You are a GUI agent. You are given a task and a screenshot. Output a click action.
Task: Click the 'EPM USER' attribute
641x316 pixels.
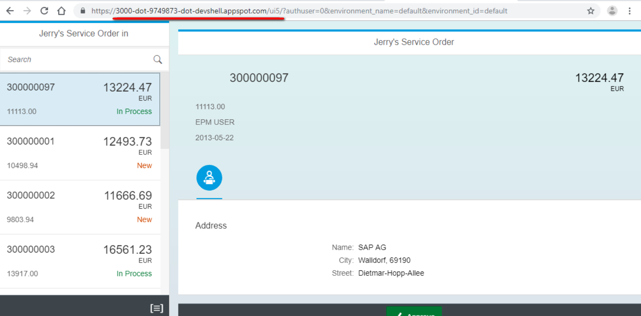click(215, 122)
